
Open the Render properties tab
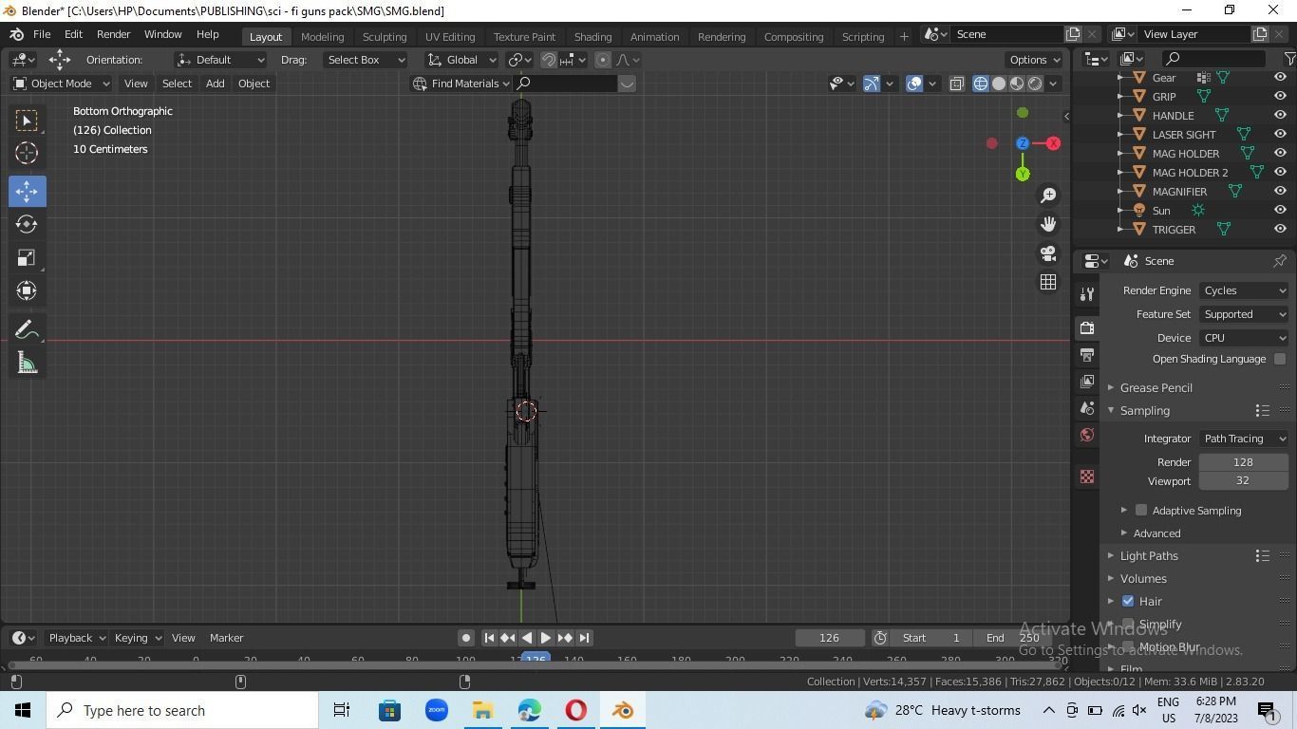click(1087, 327)
